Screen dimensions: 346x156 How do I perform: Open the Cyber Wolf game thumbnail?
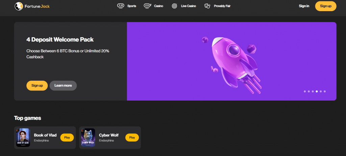[x=88, y=137]
